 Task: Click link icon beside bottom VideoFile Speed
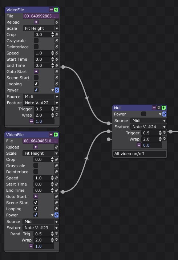(56, 178)
